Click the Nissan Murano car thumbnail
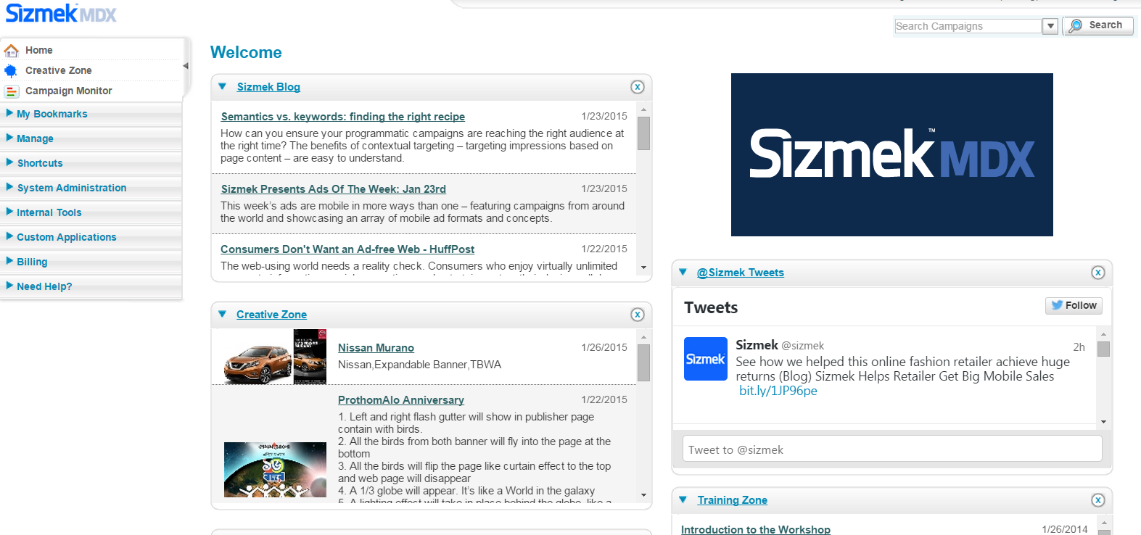 coord(275,357)
